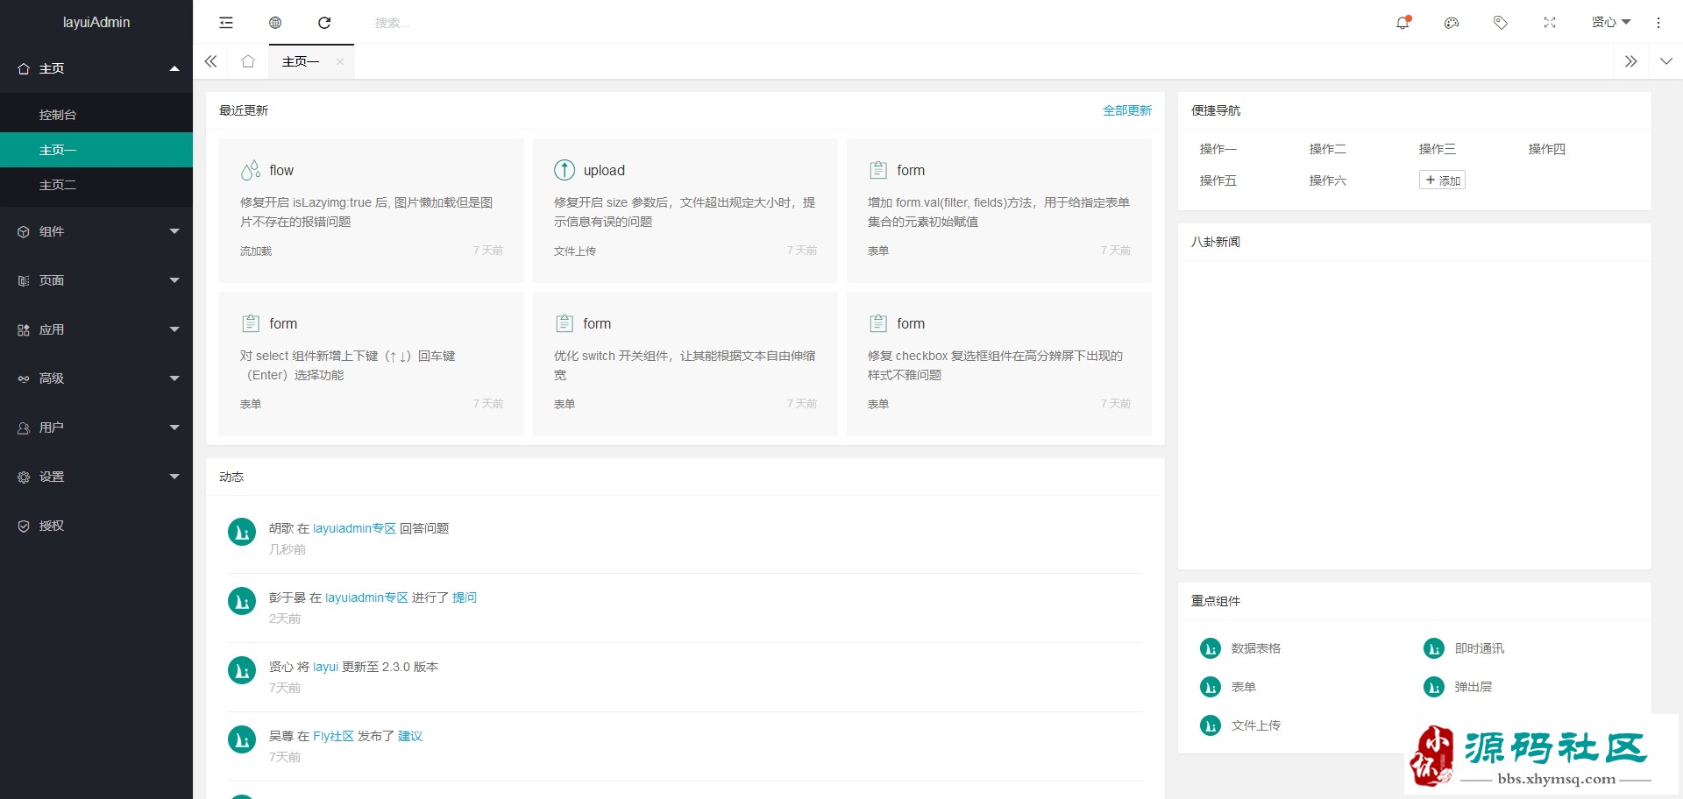This screenshot has height=799, width=1683.
Task: Open the vertical three-dot more menu
Action: coord(1658,23)
